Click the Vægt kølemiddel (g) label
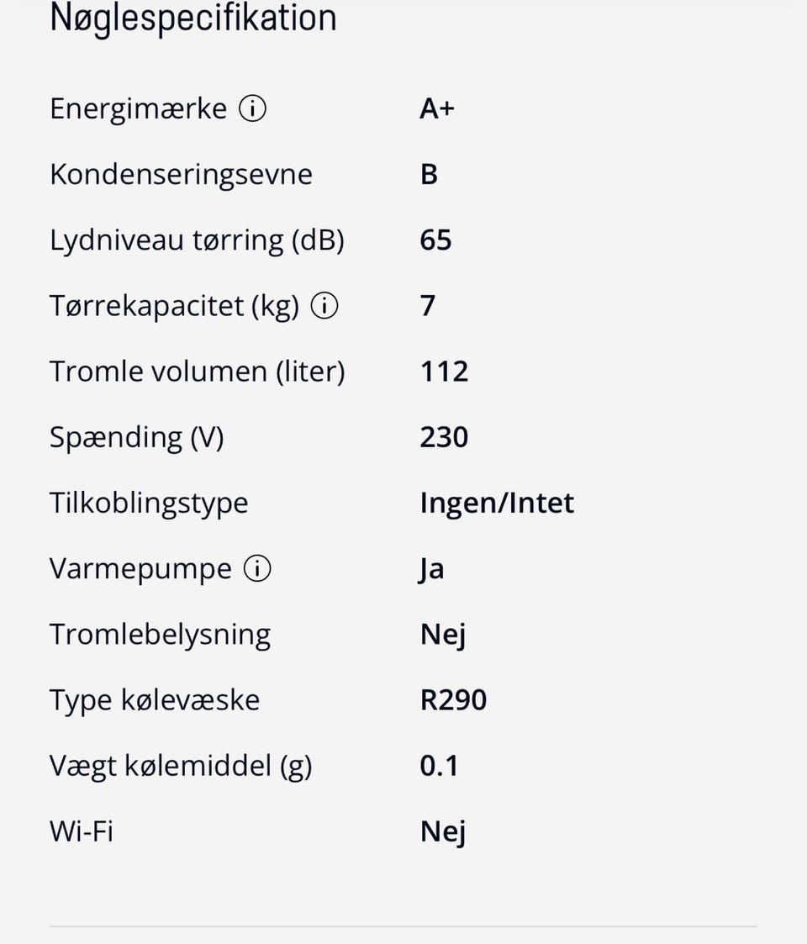This screenshot has height=944, width=807. point(181,766)
